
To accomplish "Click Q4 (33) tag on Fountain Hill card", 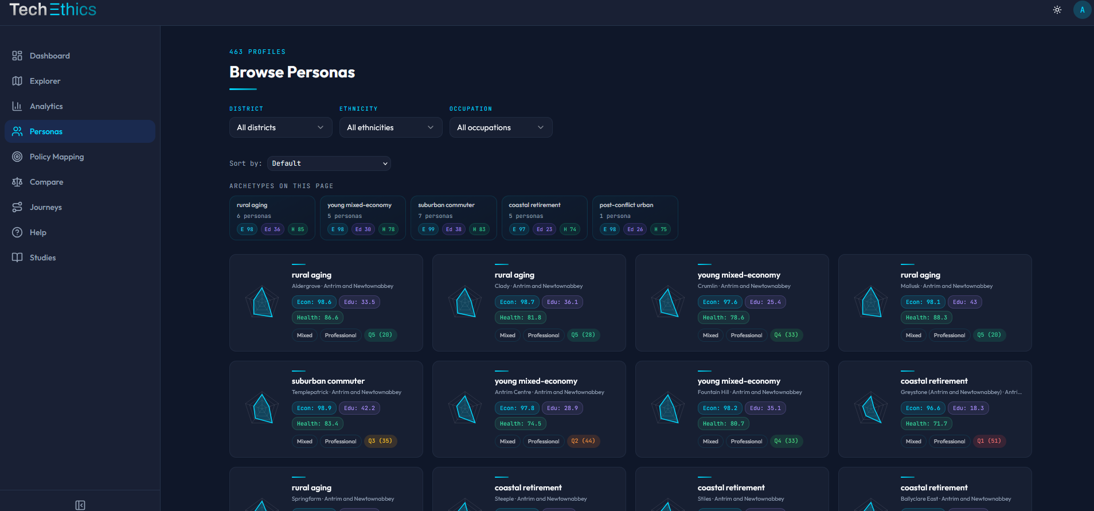I will point(786,441).
